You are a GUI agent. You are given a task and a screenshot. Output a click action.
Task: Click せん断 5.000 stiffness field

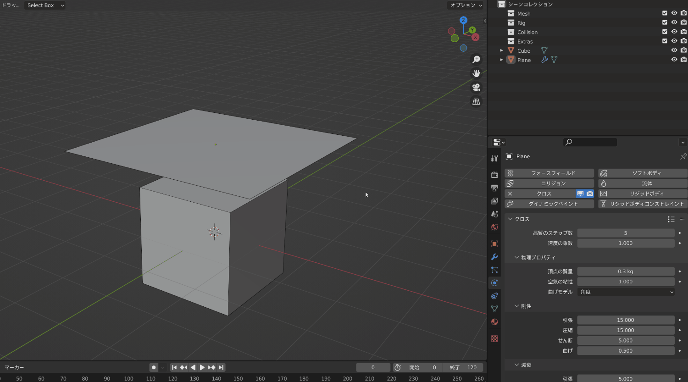point(626,340)
